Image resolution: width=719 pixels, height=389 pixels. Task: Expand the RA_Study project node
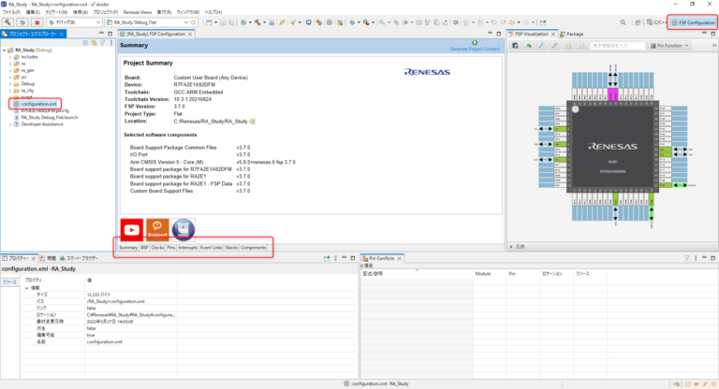pos(4,50)
